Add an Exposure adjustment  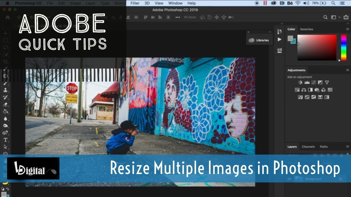[320, 82]
